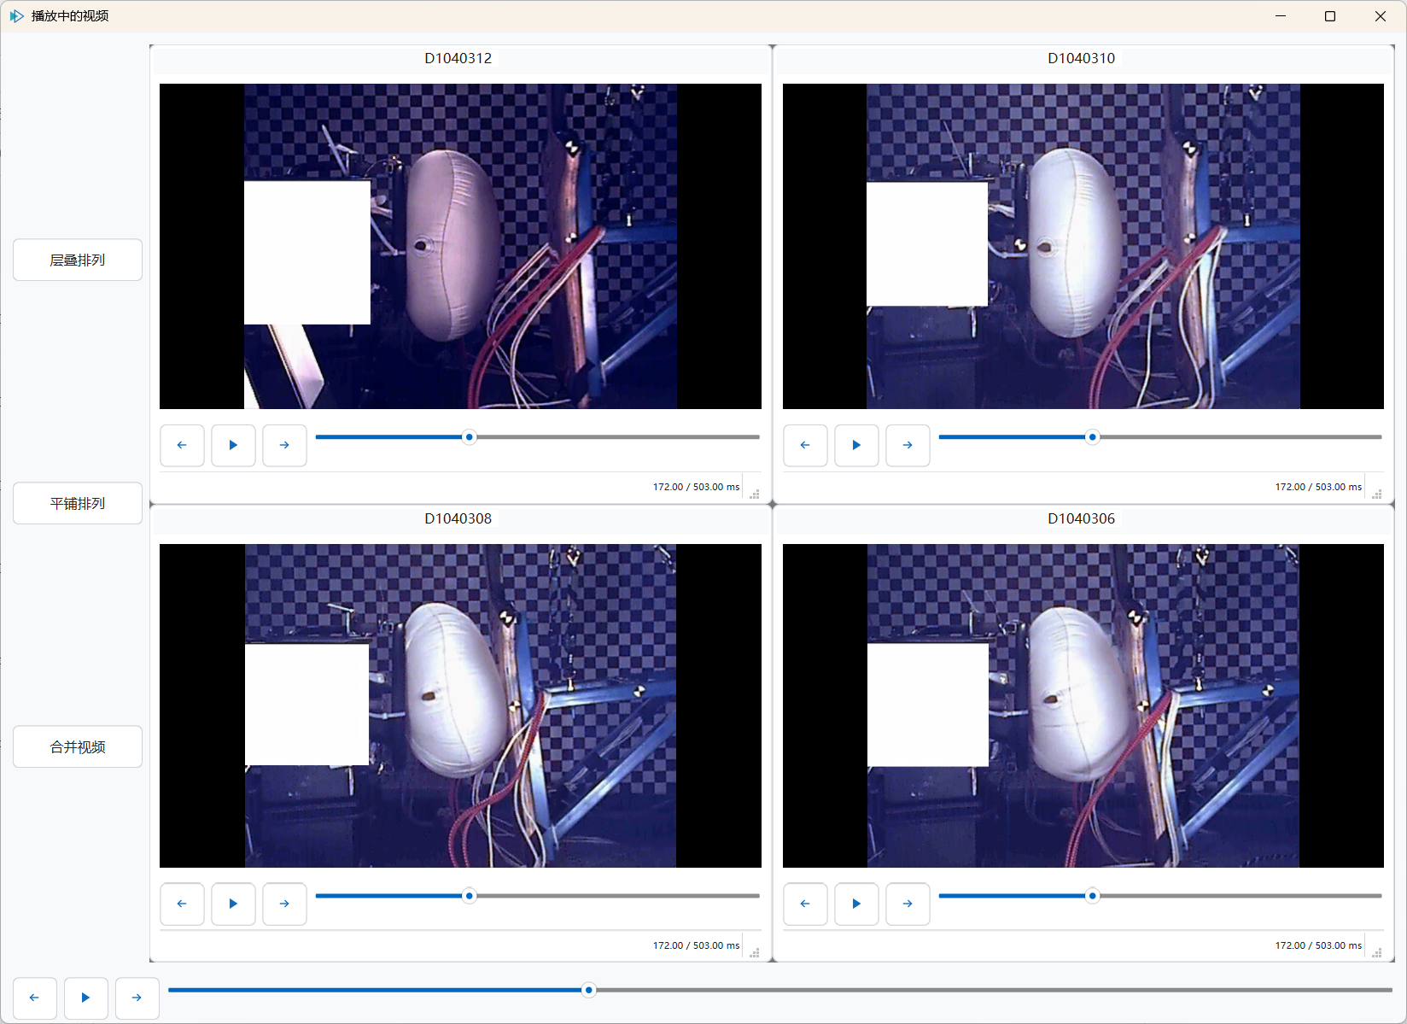Click the D1040306 video frame
This screenshot has height=1024, width=1407.
(x=1083, y=705)
